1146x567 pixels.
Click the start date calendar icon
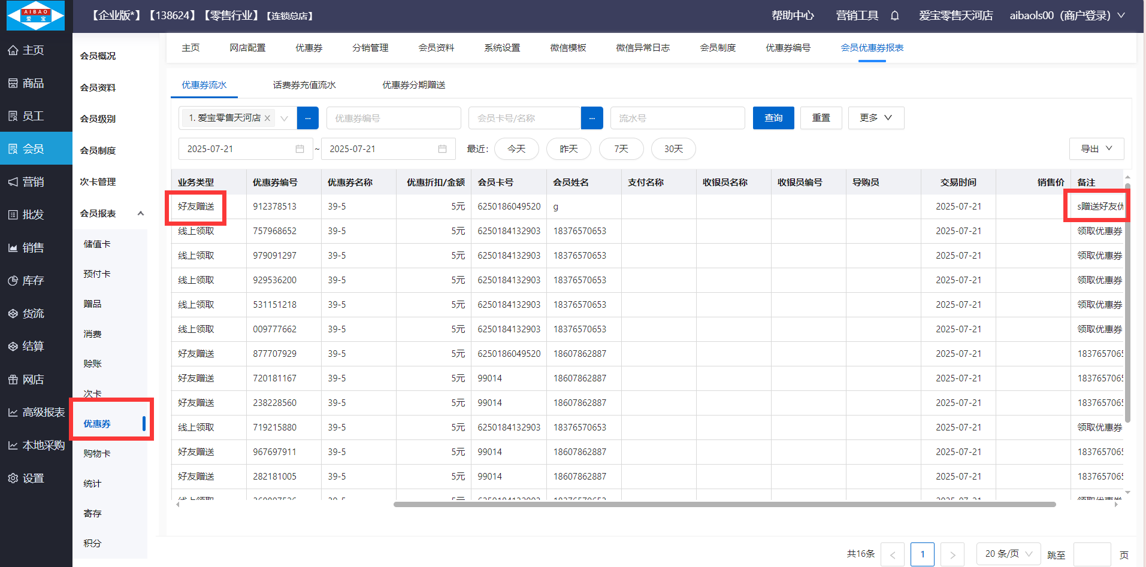(x=300, y=149)
